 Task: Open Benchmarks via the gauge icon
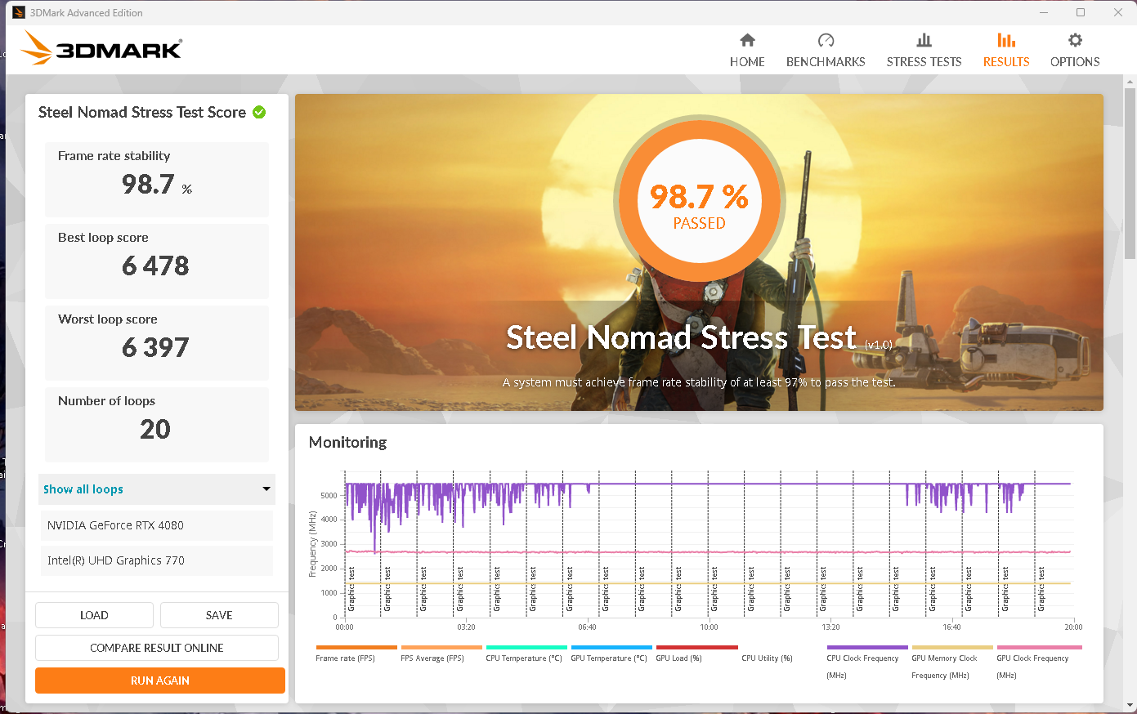pyautogui.click(x=826, y=40)
